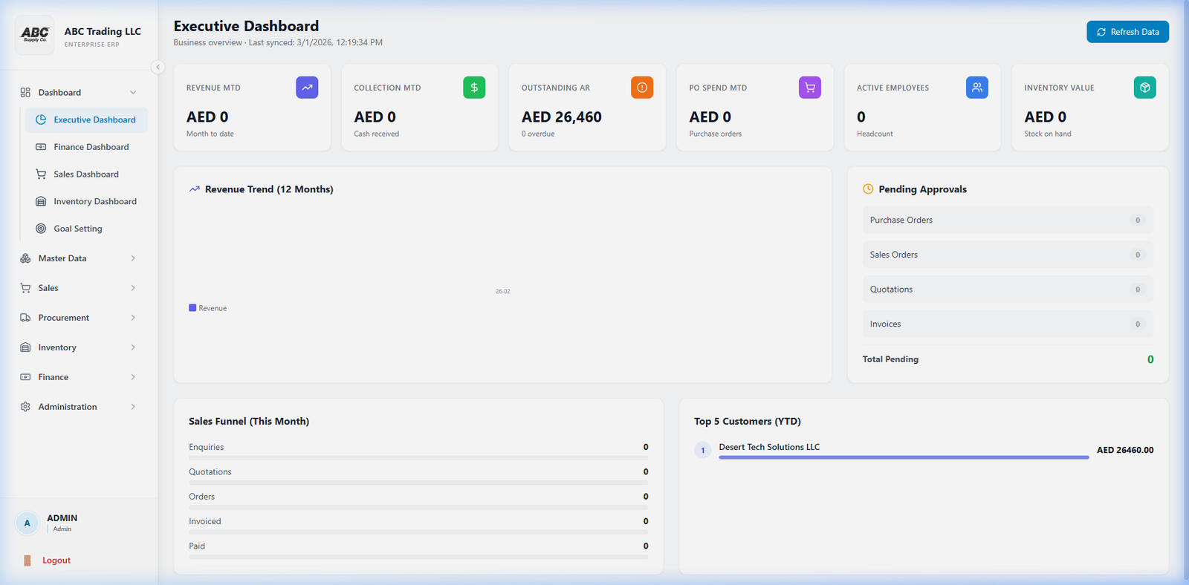The image size is (1189, 585).
Task: Open the Finance Dashboard page
Action: pyautogui.click(x=86, y=147)
